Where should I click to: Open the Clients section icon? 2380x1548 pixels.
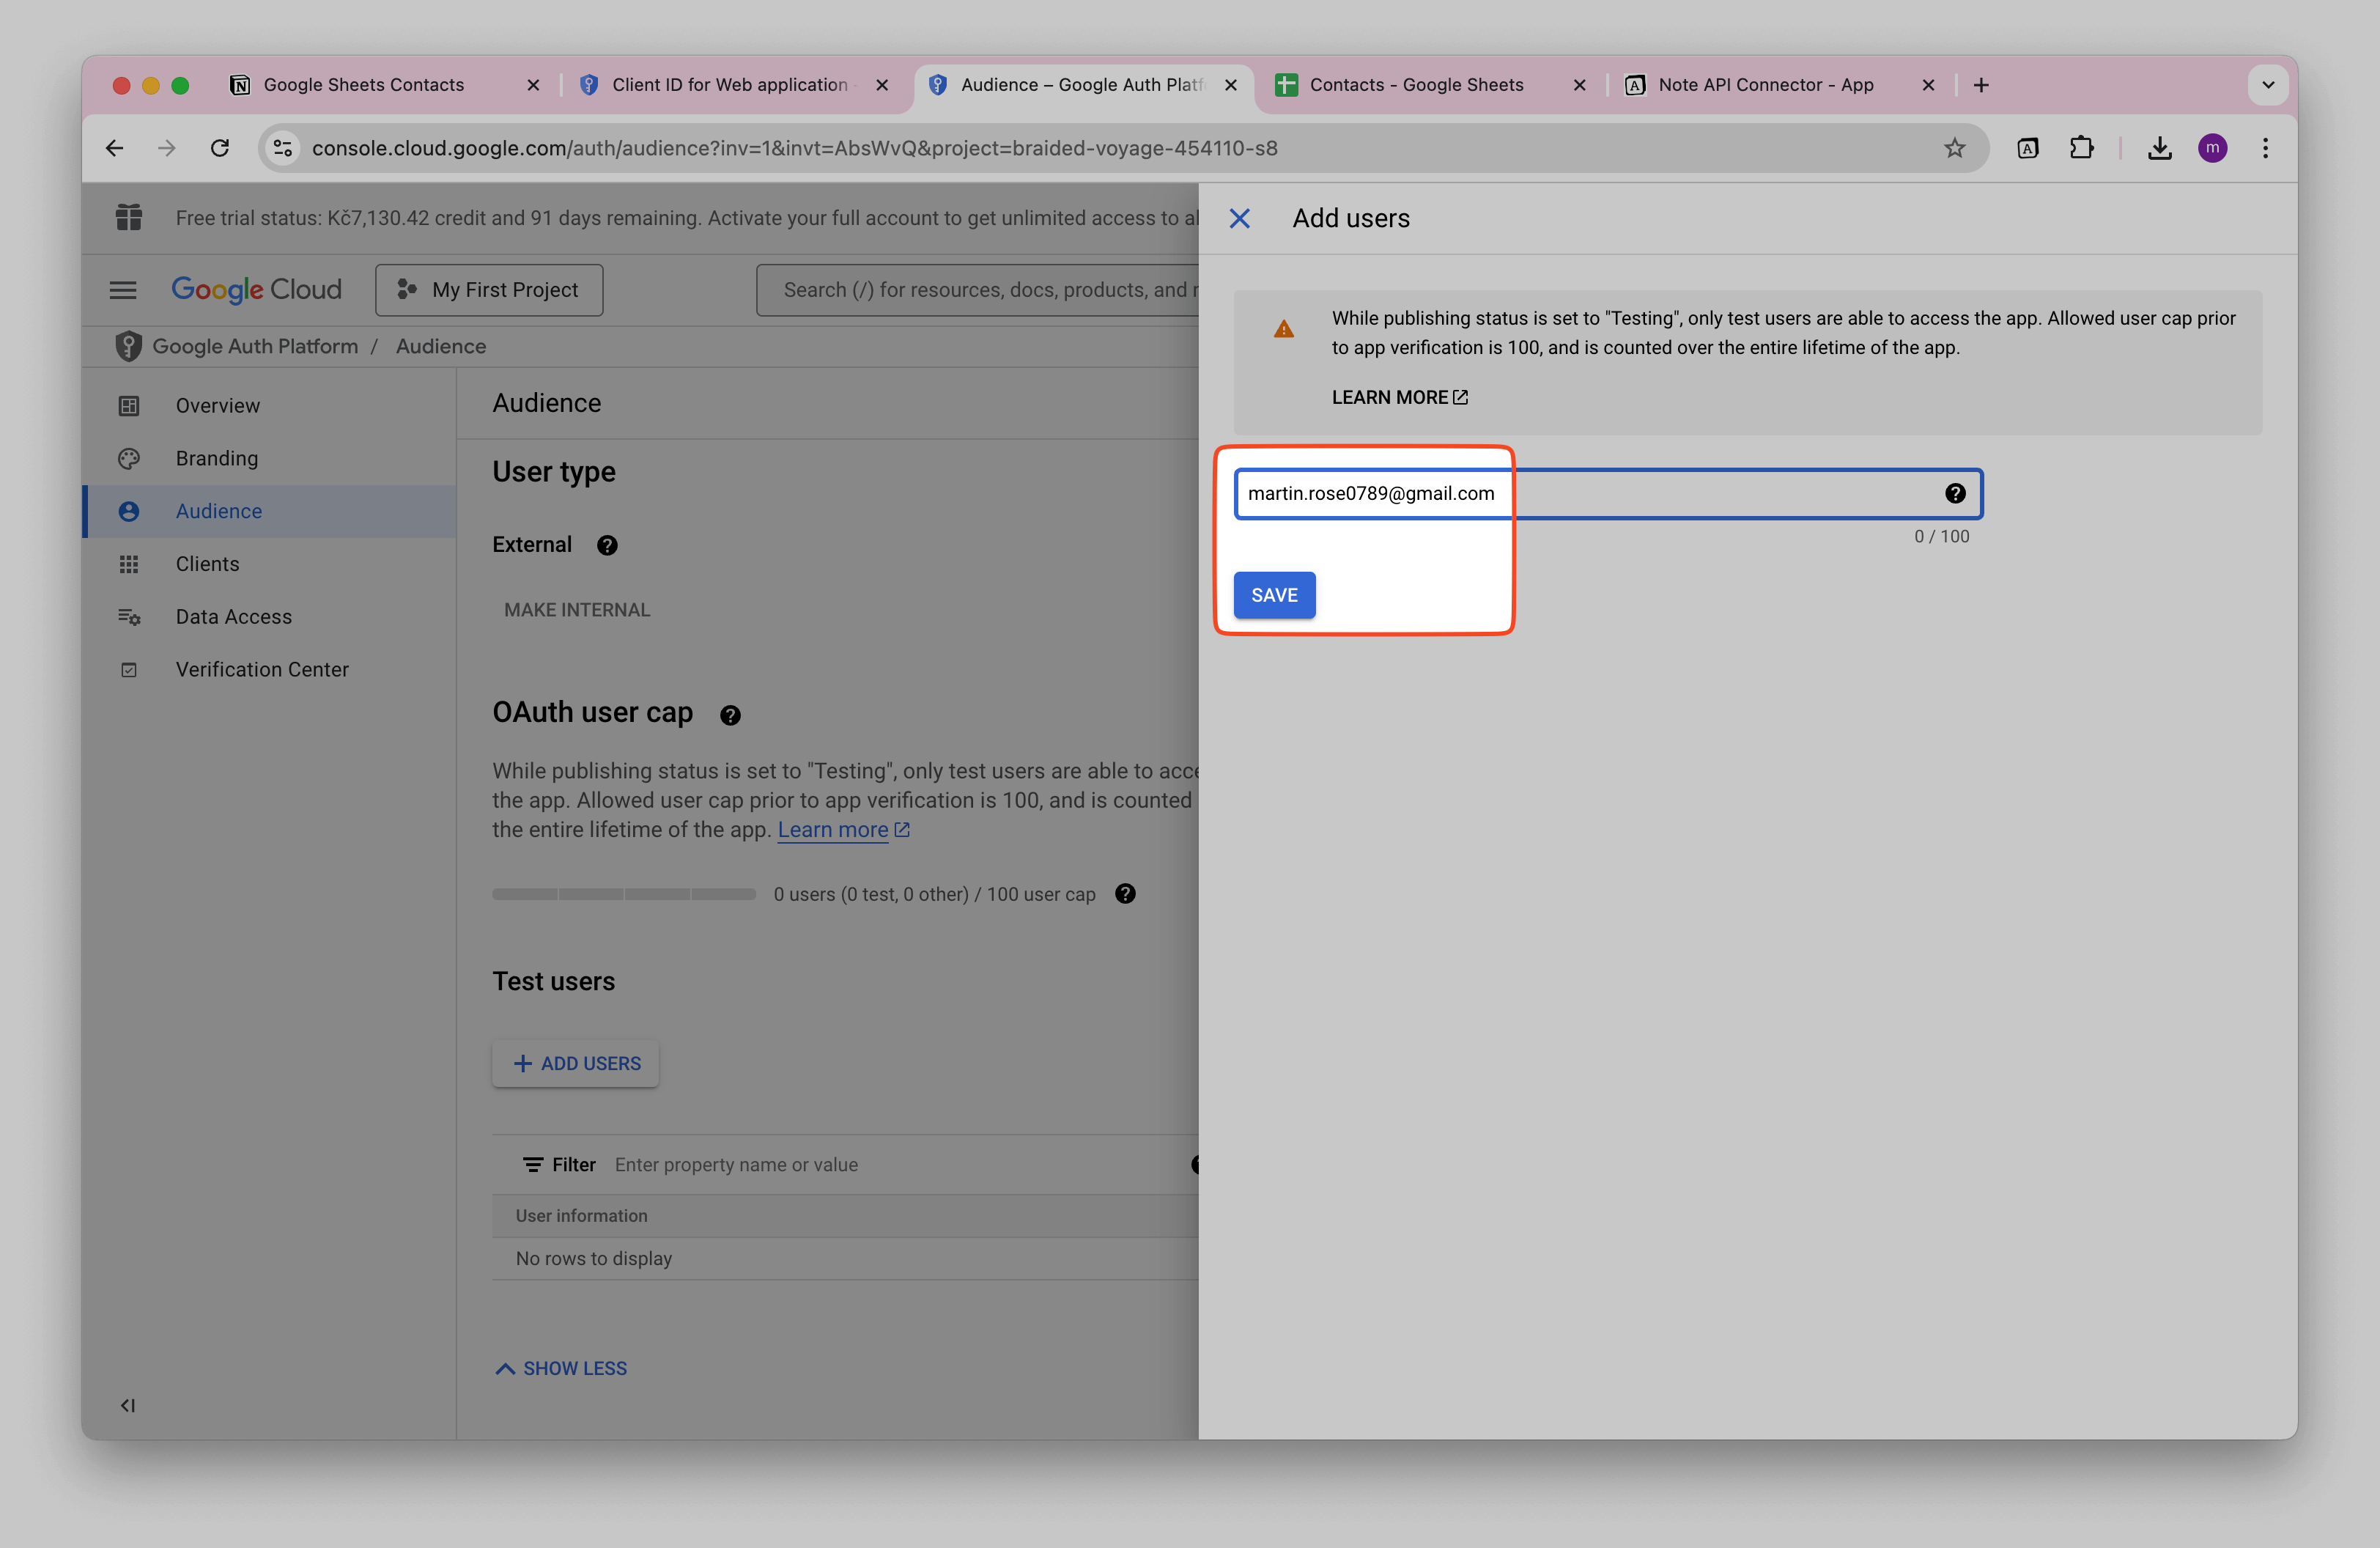pyautogui.click(x=129, y=564)
